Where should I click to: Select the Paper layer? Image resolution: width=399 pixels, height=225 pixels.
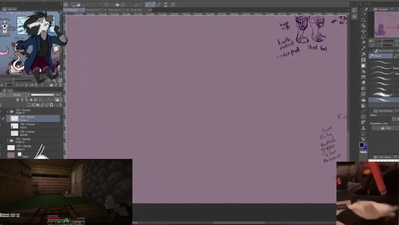[33, 155]
